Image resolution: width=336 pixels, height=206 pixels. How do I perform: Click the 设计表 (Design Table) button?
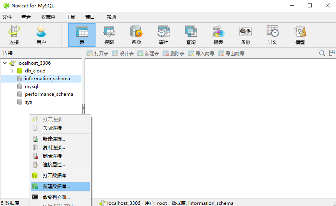(x=123, y=53)
